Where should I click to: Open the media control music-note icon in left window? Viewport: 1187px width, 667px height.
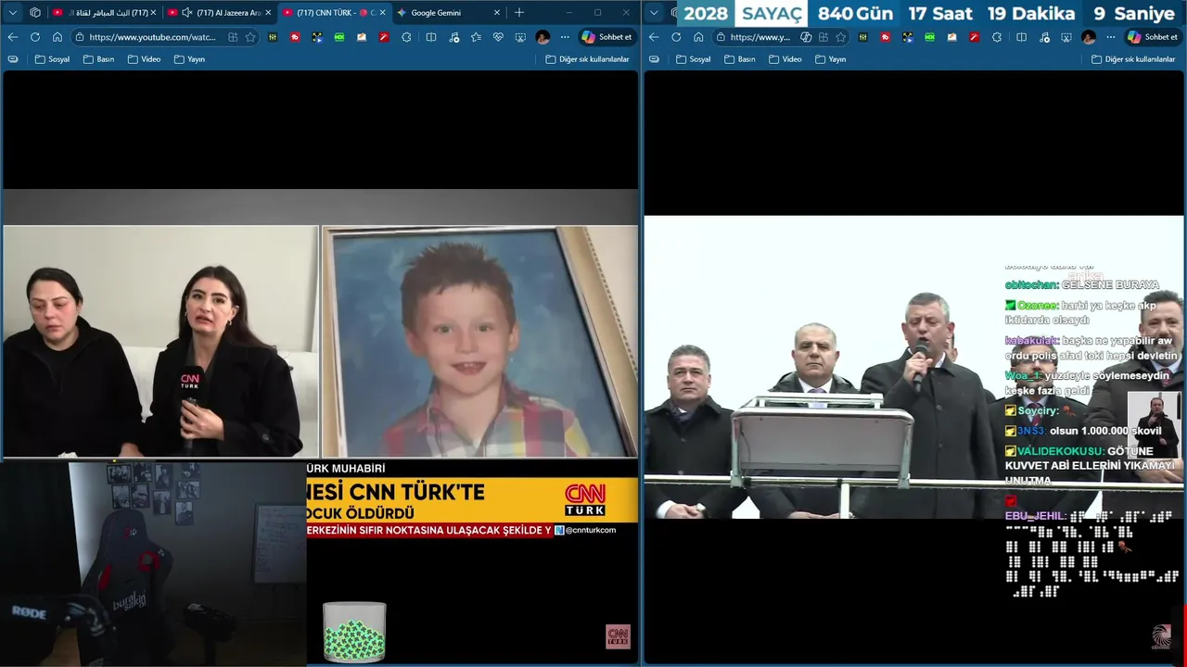(453, 37)
